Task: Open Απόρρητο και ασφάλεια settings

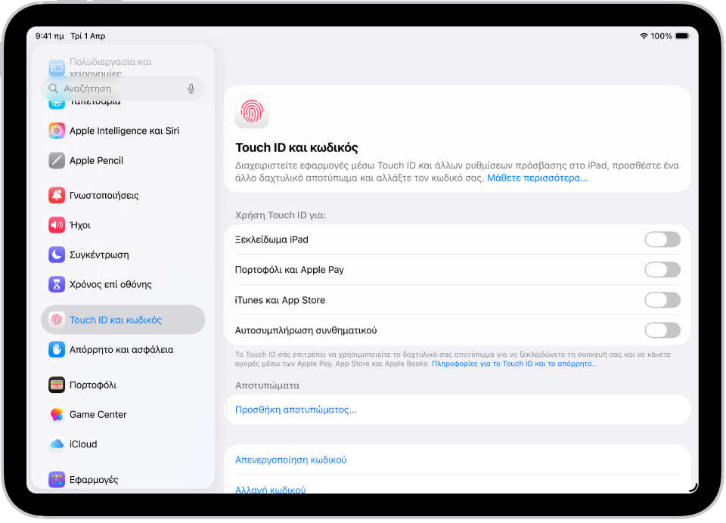Action: (123, 349)
